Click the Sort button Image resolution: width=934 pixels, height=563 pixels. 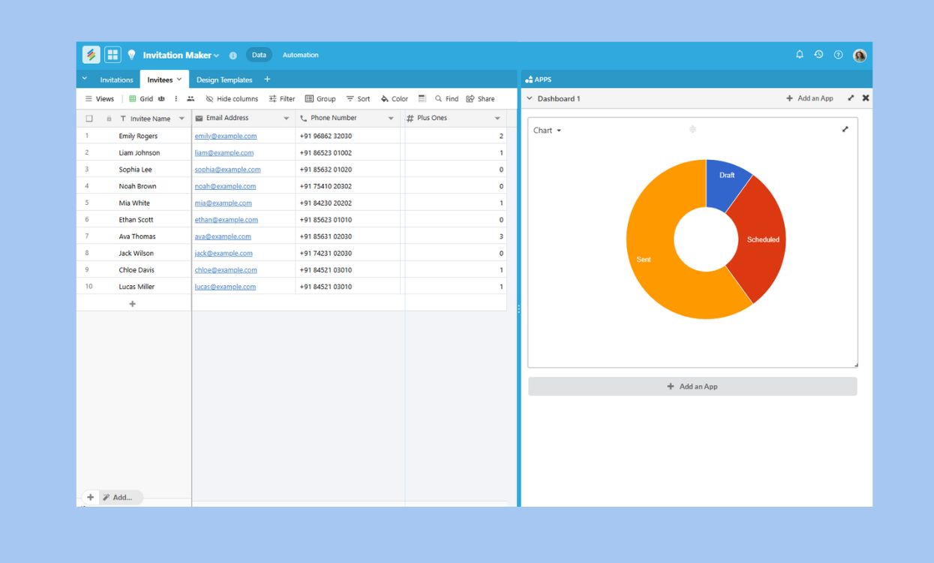[x=359, y=99]
